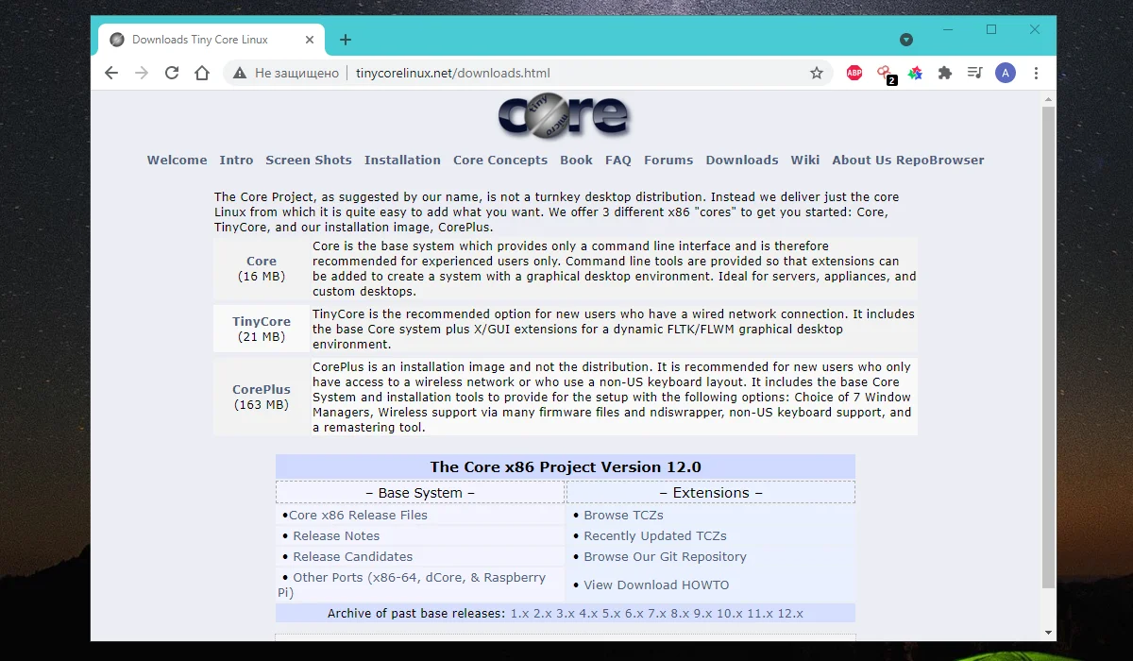Close the Downloads Tiny Core Linux tab

(x=312, y=40)
